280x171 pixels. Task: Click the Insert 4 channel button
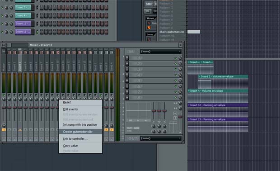23,15
